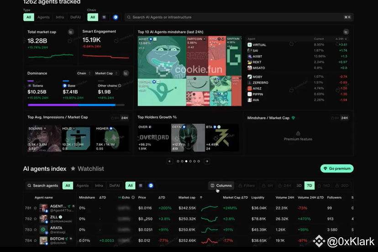The width and height of the screenshot is (378, 252).
Task: Click the Base filter icon in agents index
Action: point(151,185)
